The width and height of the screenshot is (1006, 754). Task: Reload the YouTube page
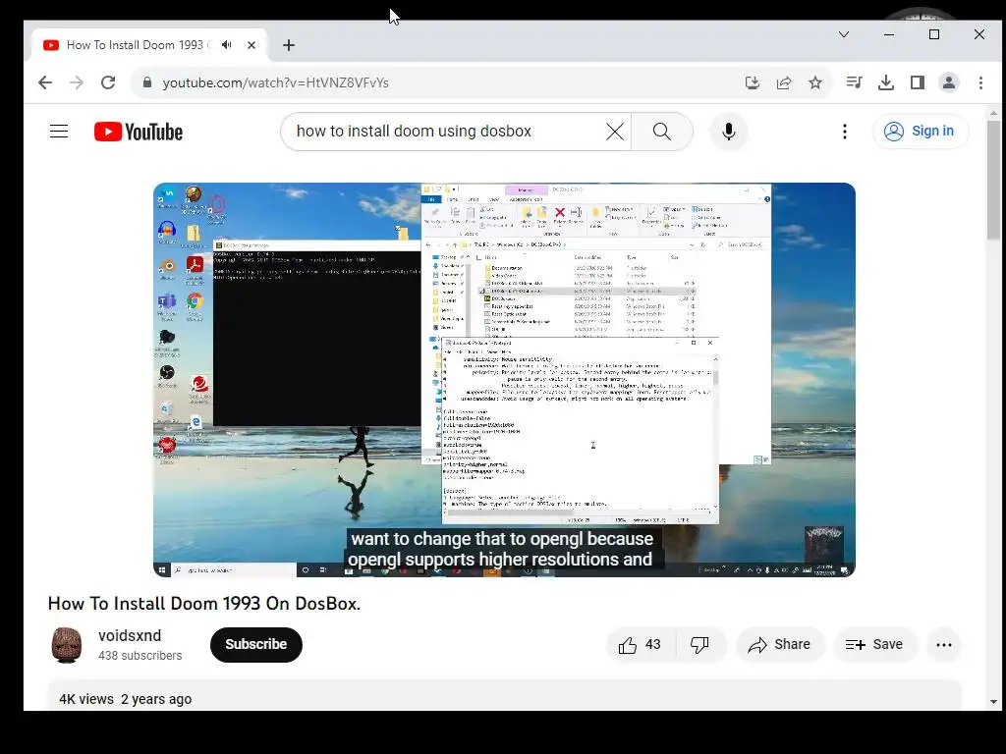click(108, 82)
